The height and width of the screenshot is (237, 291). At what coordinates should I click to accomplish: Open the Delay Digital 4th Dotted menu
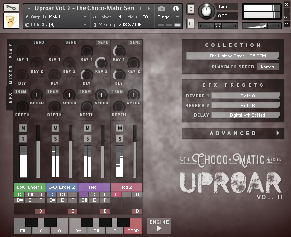(x=246, y=115)
